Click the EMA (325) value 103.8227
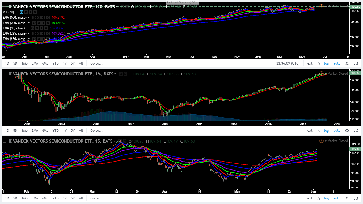The width and height of the screenshot is (363, 204). click(x=58, y=33)
